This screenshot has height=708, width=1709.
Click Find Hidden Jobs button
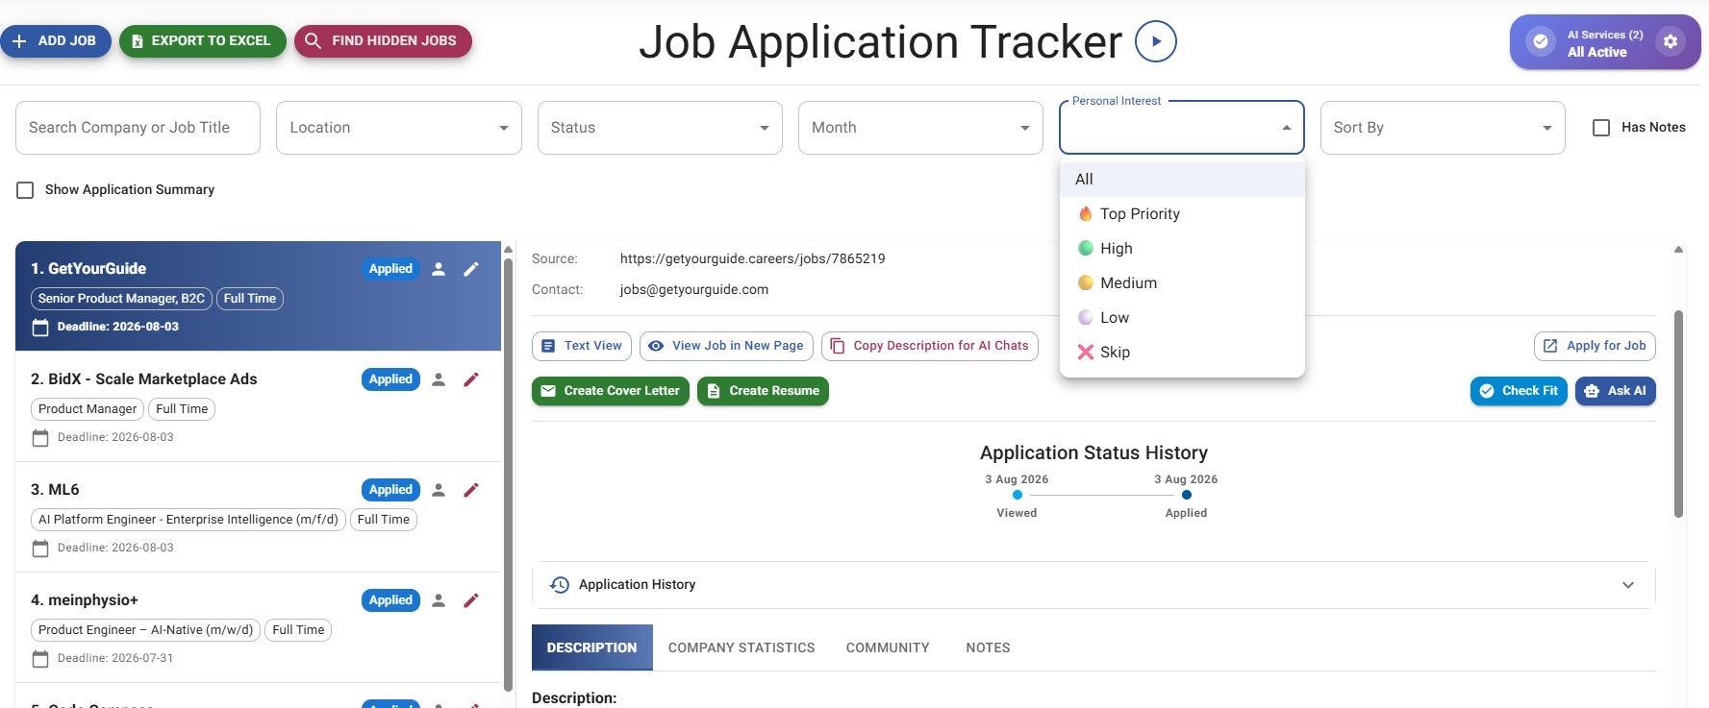[383, 41]
